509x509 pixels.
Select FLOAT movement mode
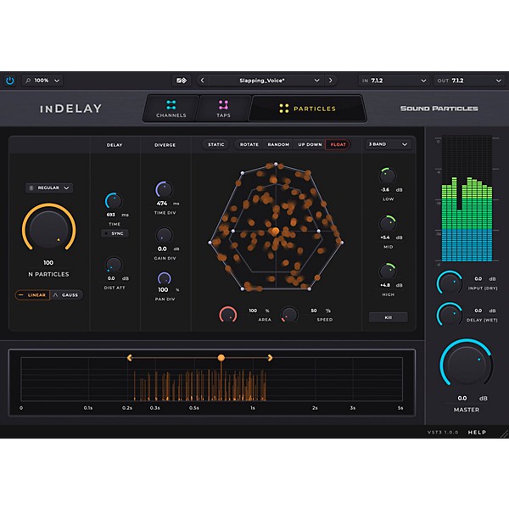pyautogui.click(x=338, y=144)
